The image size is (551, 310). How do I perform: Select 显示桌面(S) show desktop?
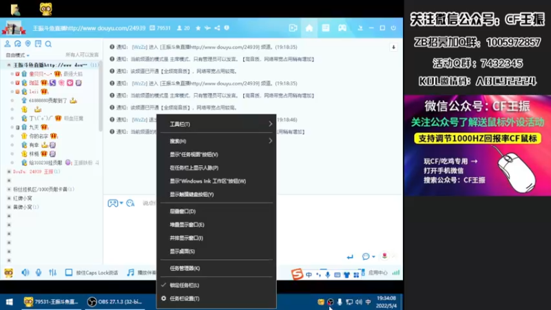point(216,251)
